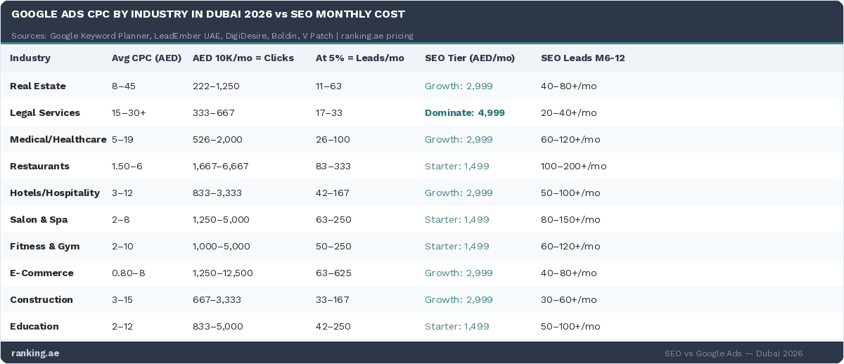Image resolution: width=844 pixels, height=364 pixels.
Task: Select the Avg CPC (AED) column header
Action: pos(147,58)
